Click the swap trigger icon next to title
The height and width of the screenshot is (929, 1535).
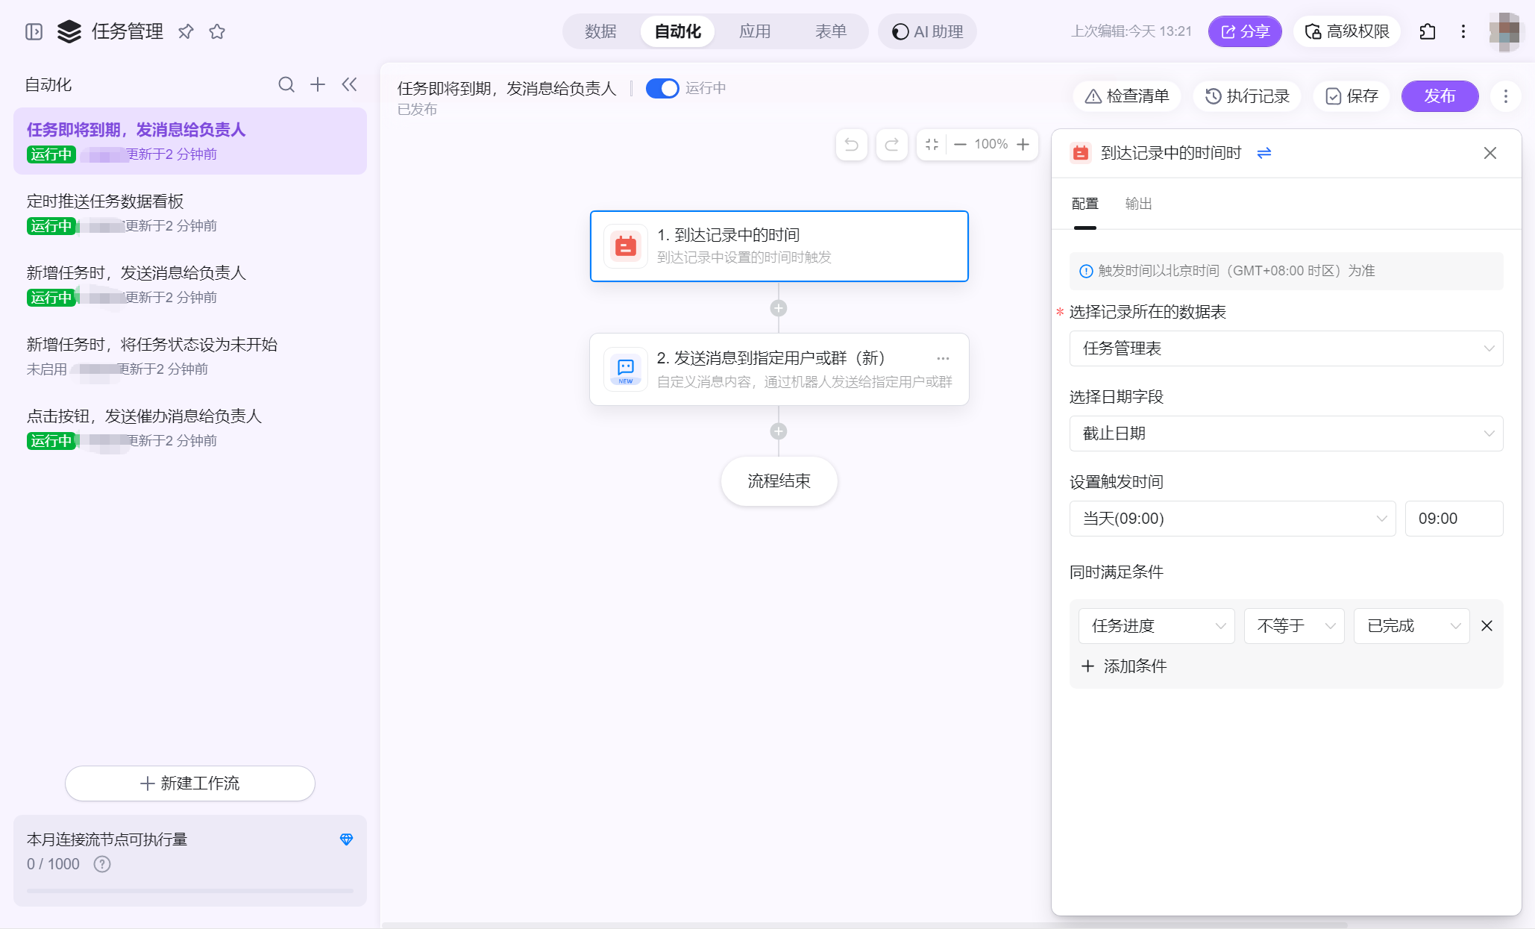[x=1264, y=153]
